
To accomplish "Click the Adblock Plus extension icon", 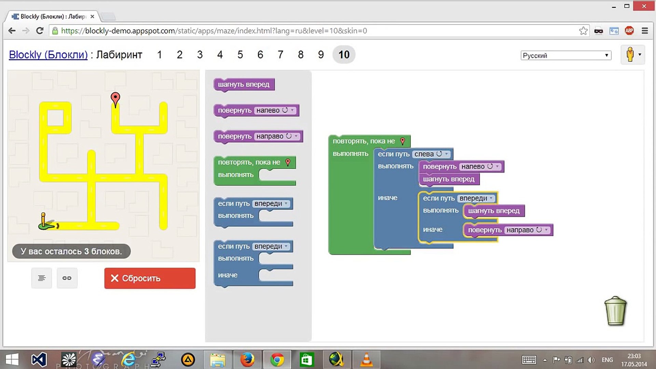I will (x=629, y=31).
